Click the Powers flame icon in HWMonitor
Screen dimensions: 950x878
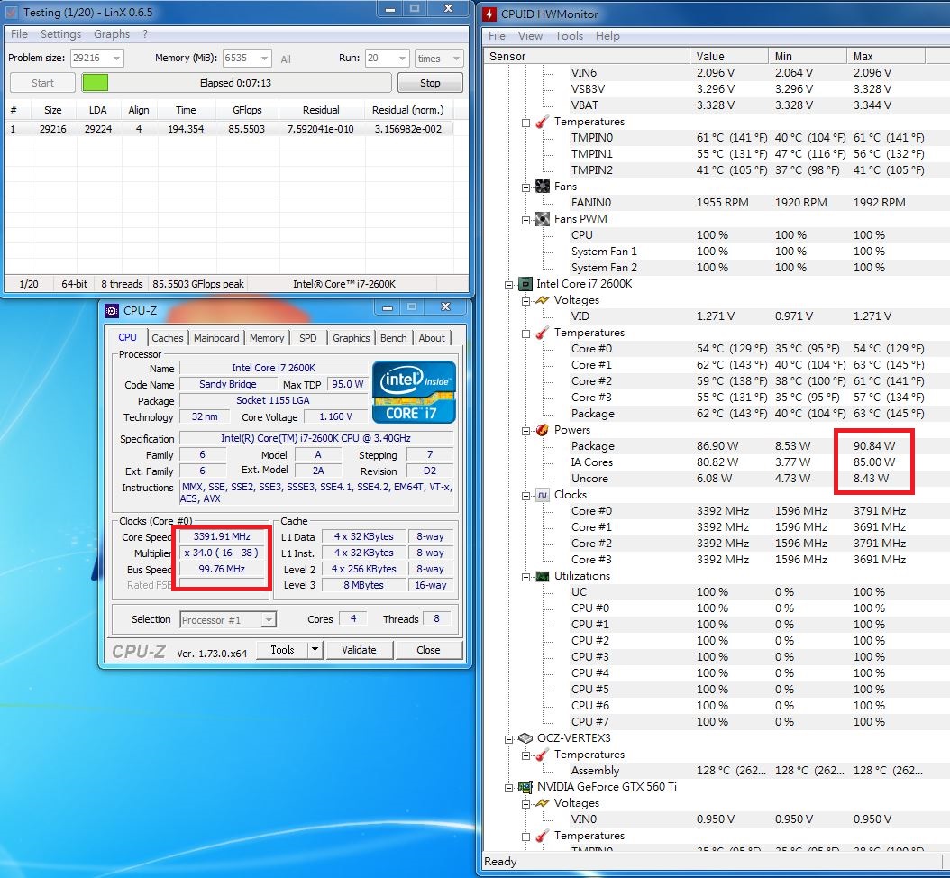click(x=543, y=430)
